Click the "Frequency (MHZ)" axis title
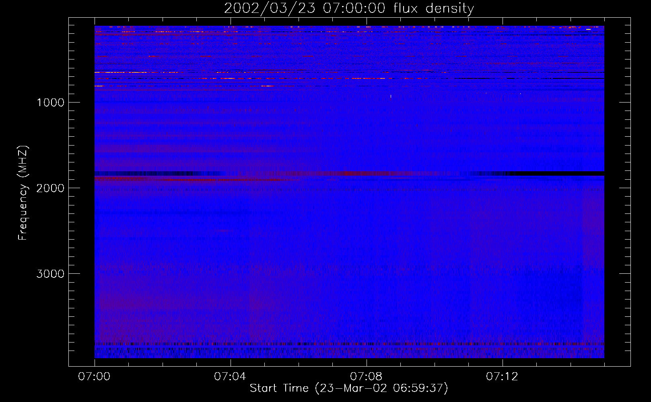The height and width of the screenshot is (402, 651). coord(23,193)
